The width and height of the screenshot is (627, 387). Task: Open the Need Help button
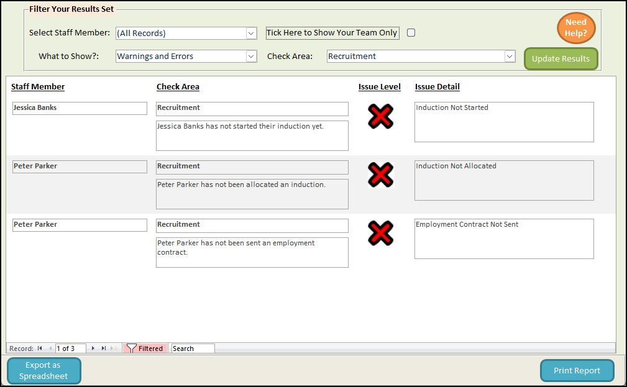576,28
